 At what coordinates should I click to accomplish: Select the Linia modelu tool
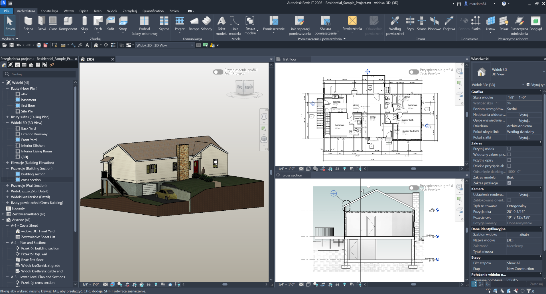coord(235,26)
